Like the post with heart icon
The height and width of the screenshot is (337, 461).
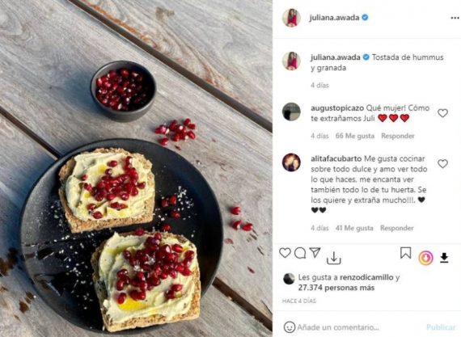(x=285, y=253)
